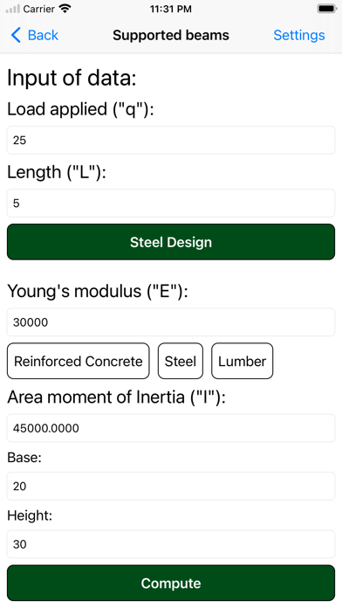Go Back to previous screen
The height and width of the screenshot is (608, 342).
35,35
